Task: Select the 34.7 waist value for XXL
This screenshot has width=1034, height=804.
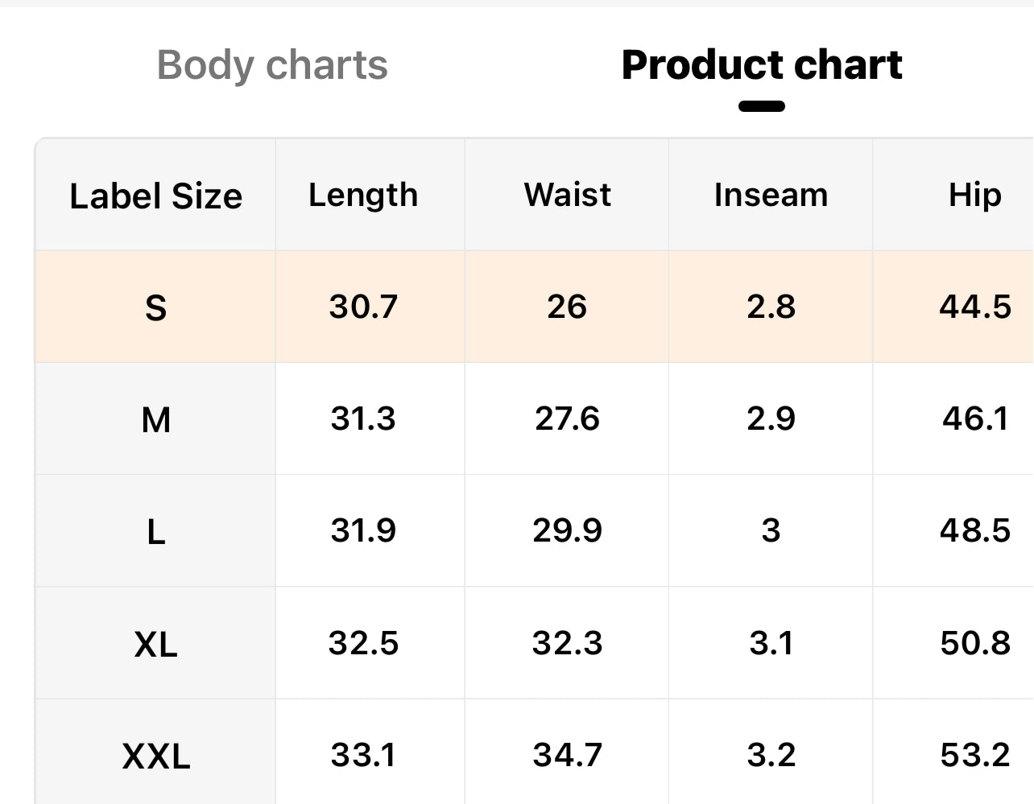Action: (x=567, y=755)
